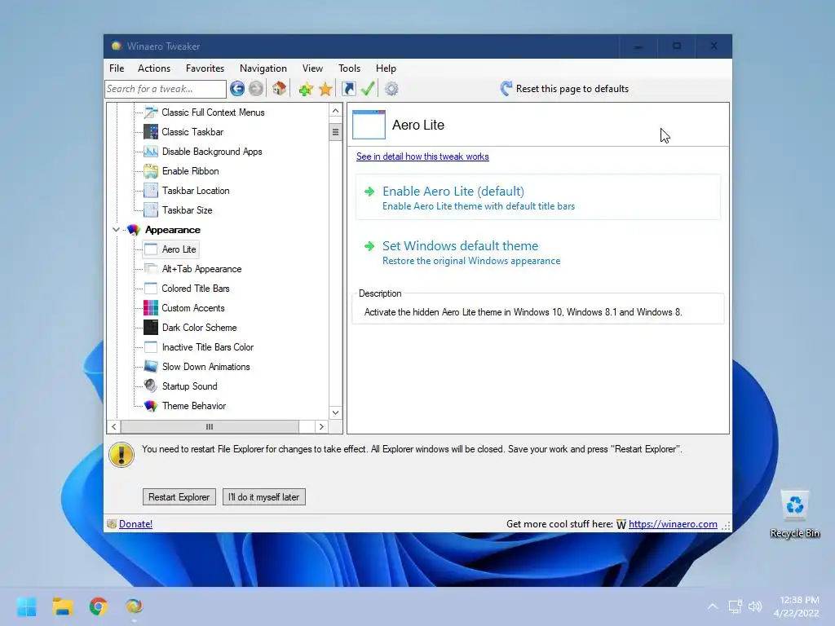Image resolution: width=835 pixels, height=626 pixels.
Task: Open the Recycle Bin desktop icon
Action: (794, 515)
